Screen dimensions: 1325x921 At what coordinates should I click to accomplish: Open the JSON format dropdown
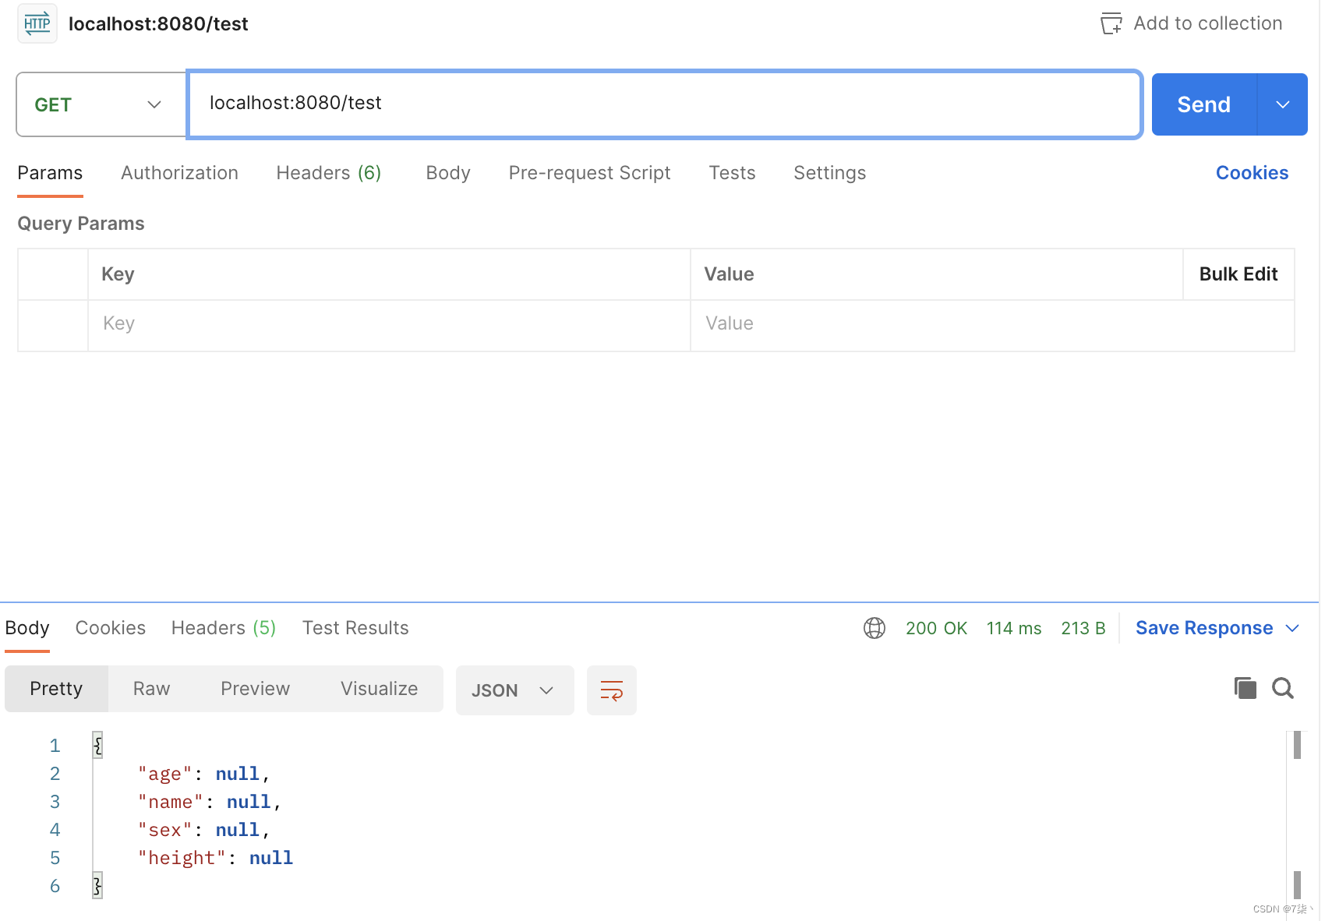514,690
